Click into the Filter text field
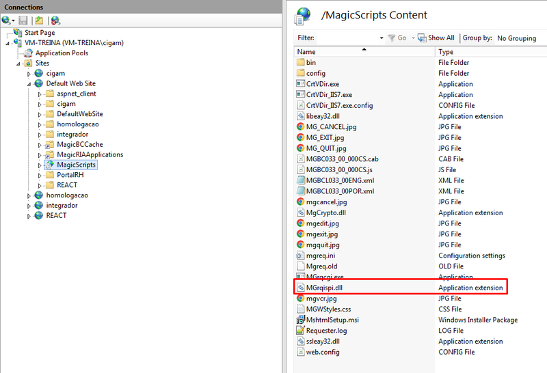This screenshot has height=373, width=547. pos(347,38)
